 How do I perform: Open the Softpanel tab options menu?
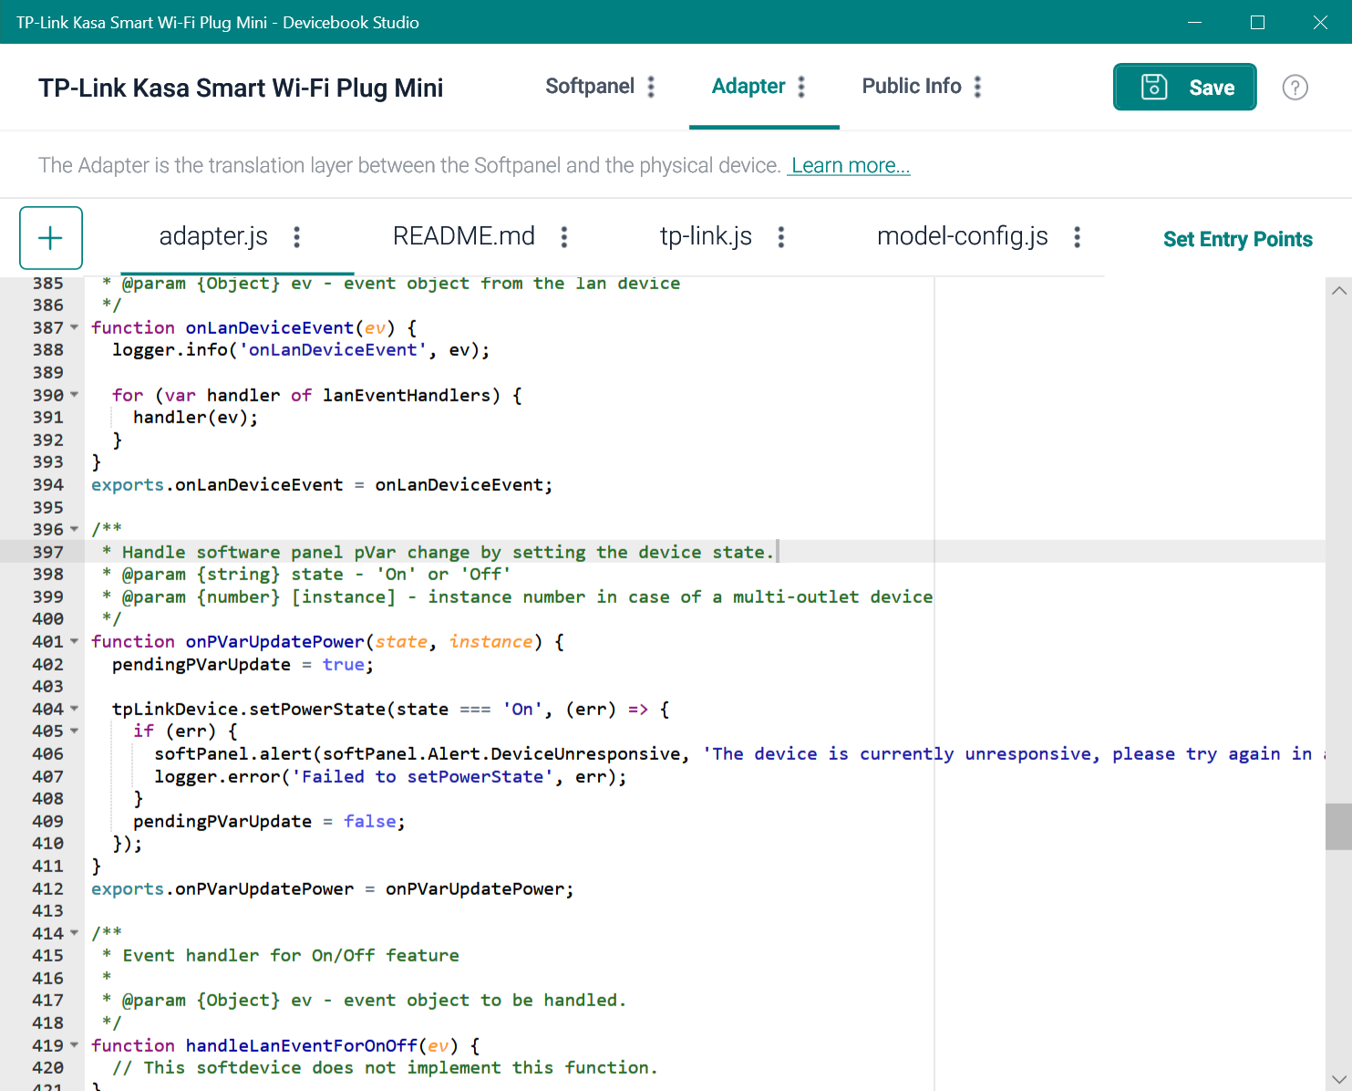click(x=651, y=87)
